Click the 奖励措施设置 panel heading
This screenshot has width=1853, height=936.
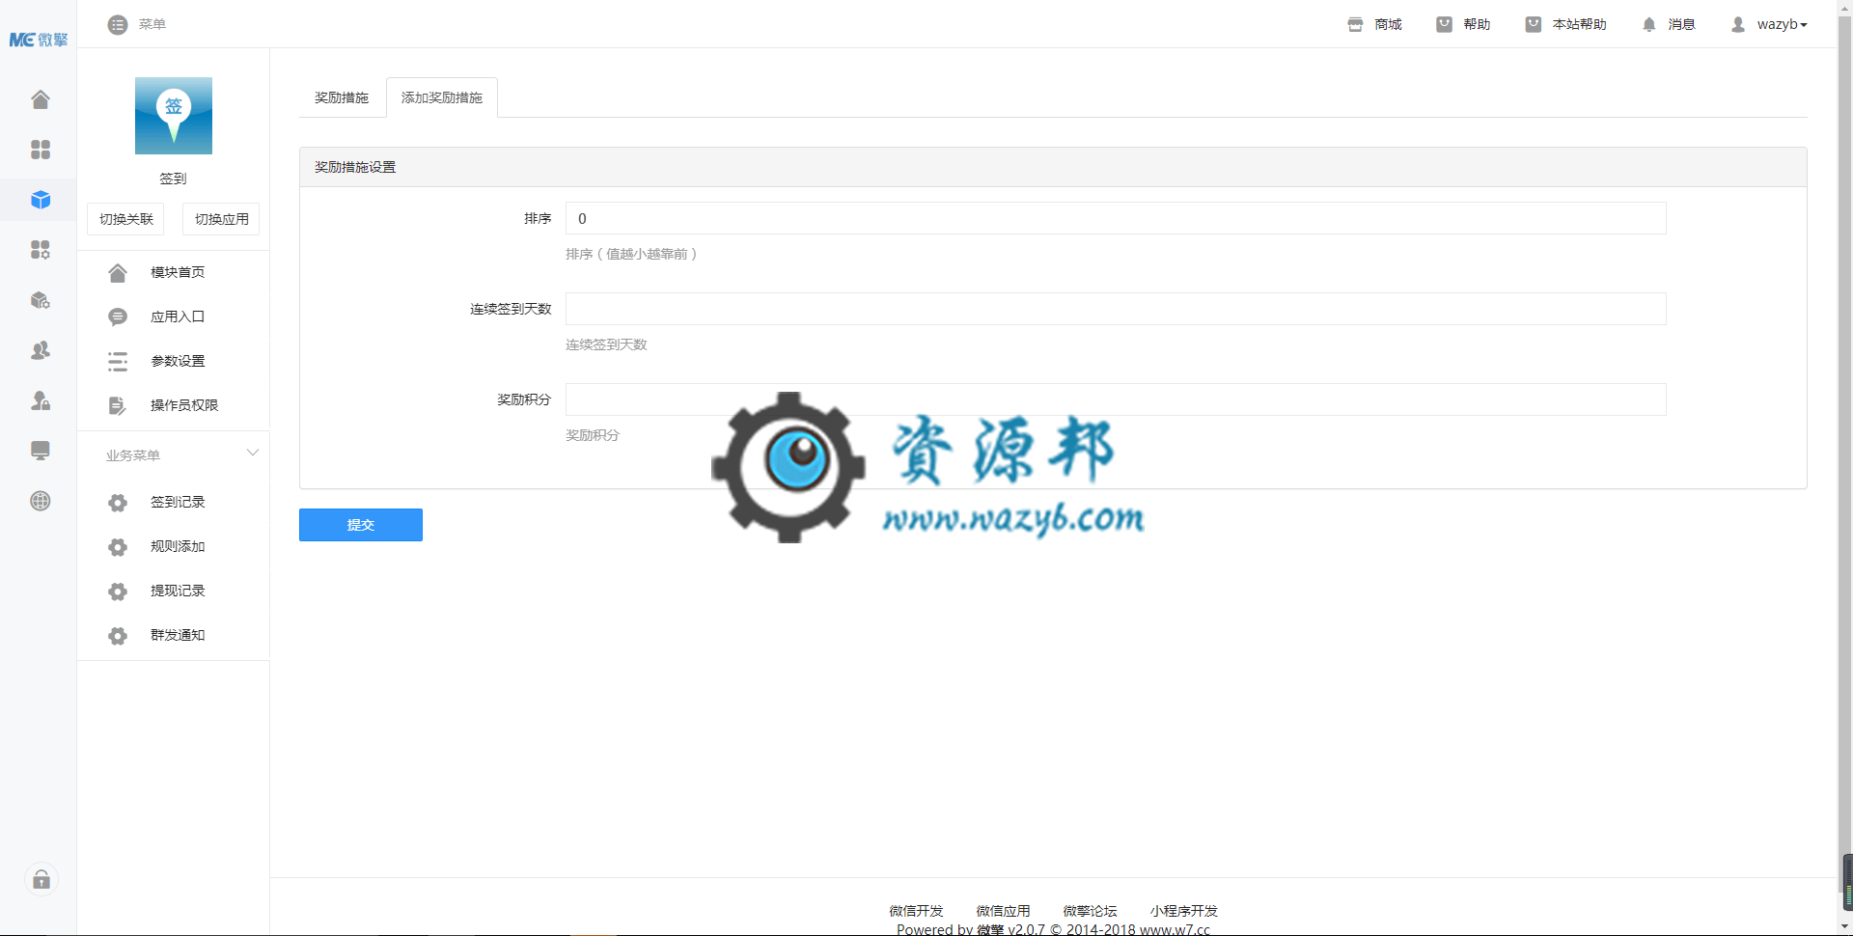pos(355,167)
